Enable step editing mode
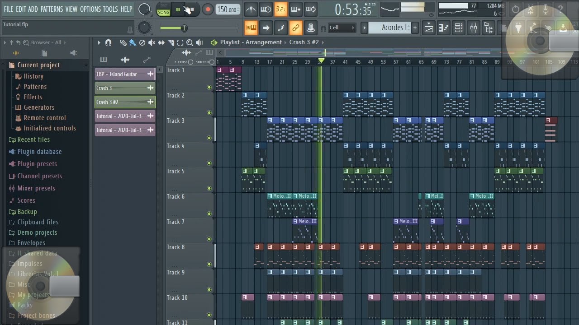The height and width of the screenshot is (325, 579). point(280,28)
